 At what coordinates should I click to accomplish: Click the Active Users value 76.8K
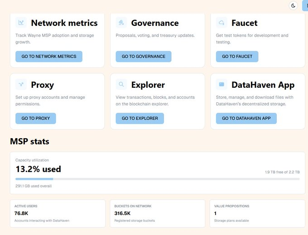tap(21, 213)
